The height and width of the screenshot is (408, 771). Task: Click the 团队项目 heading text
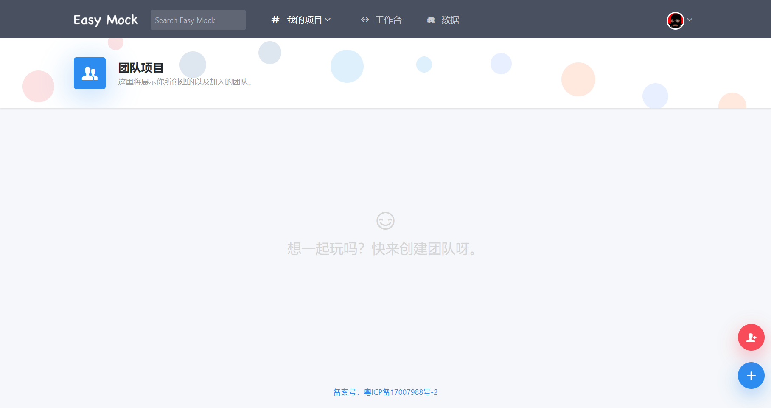pyautogui.click(x=140, y=68)
